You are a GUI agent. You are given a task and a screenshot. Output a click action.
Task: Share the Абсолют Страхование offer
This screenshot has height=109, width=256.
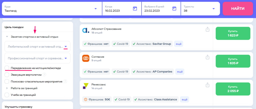coord(207,29)
